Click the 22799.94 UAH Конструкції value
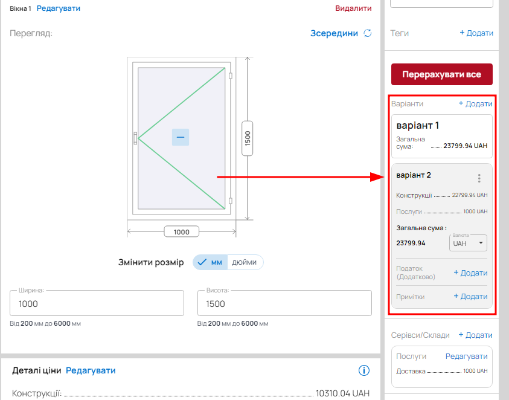This screenshot has height=400, width=509. click(469, 195)
